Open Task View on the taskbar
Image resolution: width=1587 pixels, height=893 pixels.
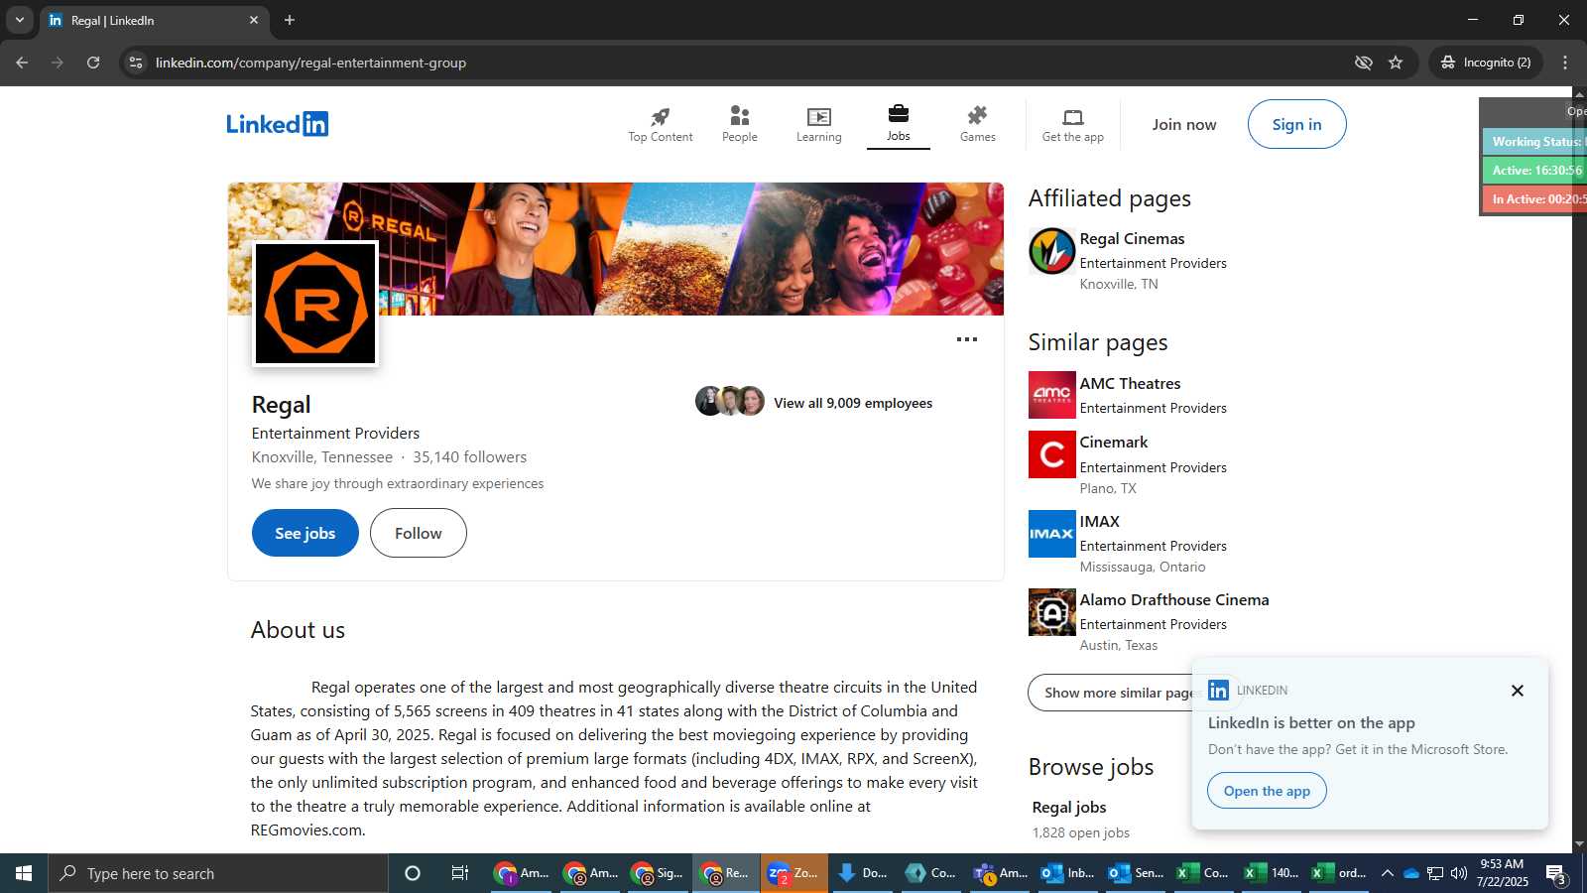(460, 873)
